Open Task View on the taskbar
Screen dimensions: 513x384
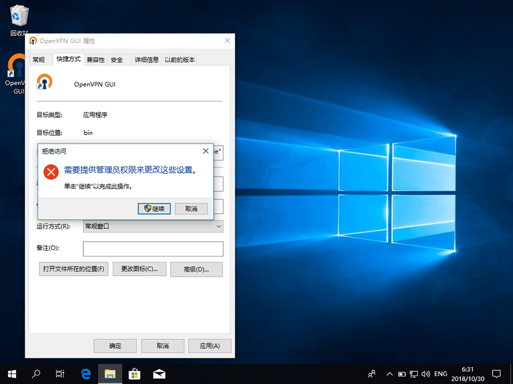[x=60, y=374]
